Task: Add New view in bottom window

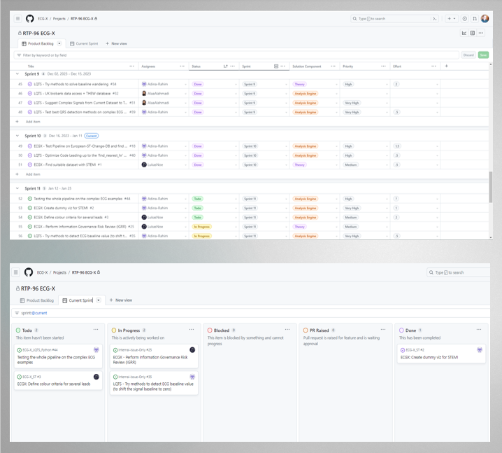Action: [121, 300]
